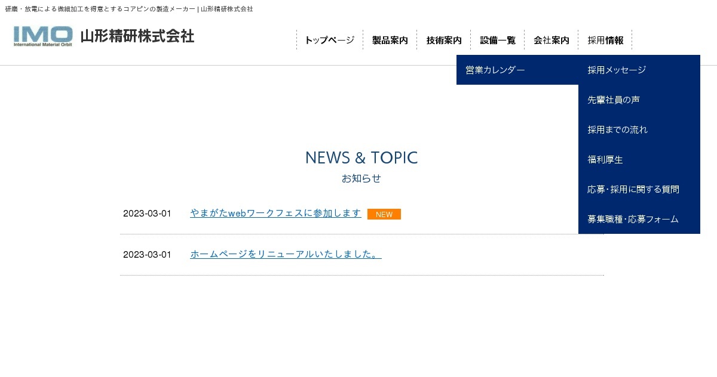The height and width of the screenshot is (377, 717).
Task: Click the first 2023-03-01 news date
Action: (x=147, y=214)
